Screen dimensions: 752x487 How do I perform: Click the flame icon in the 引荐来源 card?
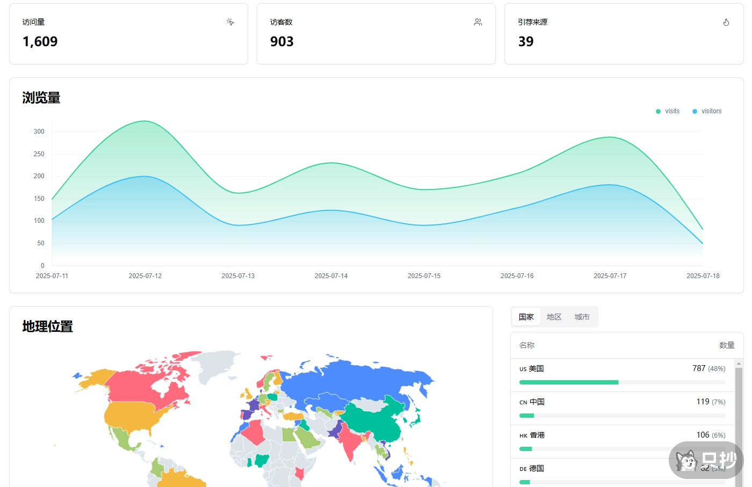pos(726,22)
